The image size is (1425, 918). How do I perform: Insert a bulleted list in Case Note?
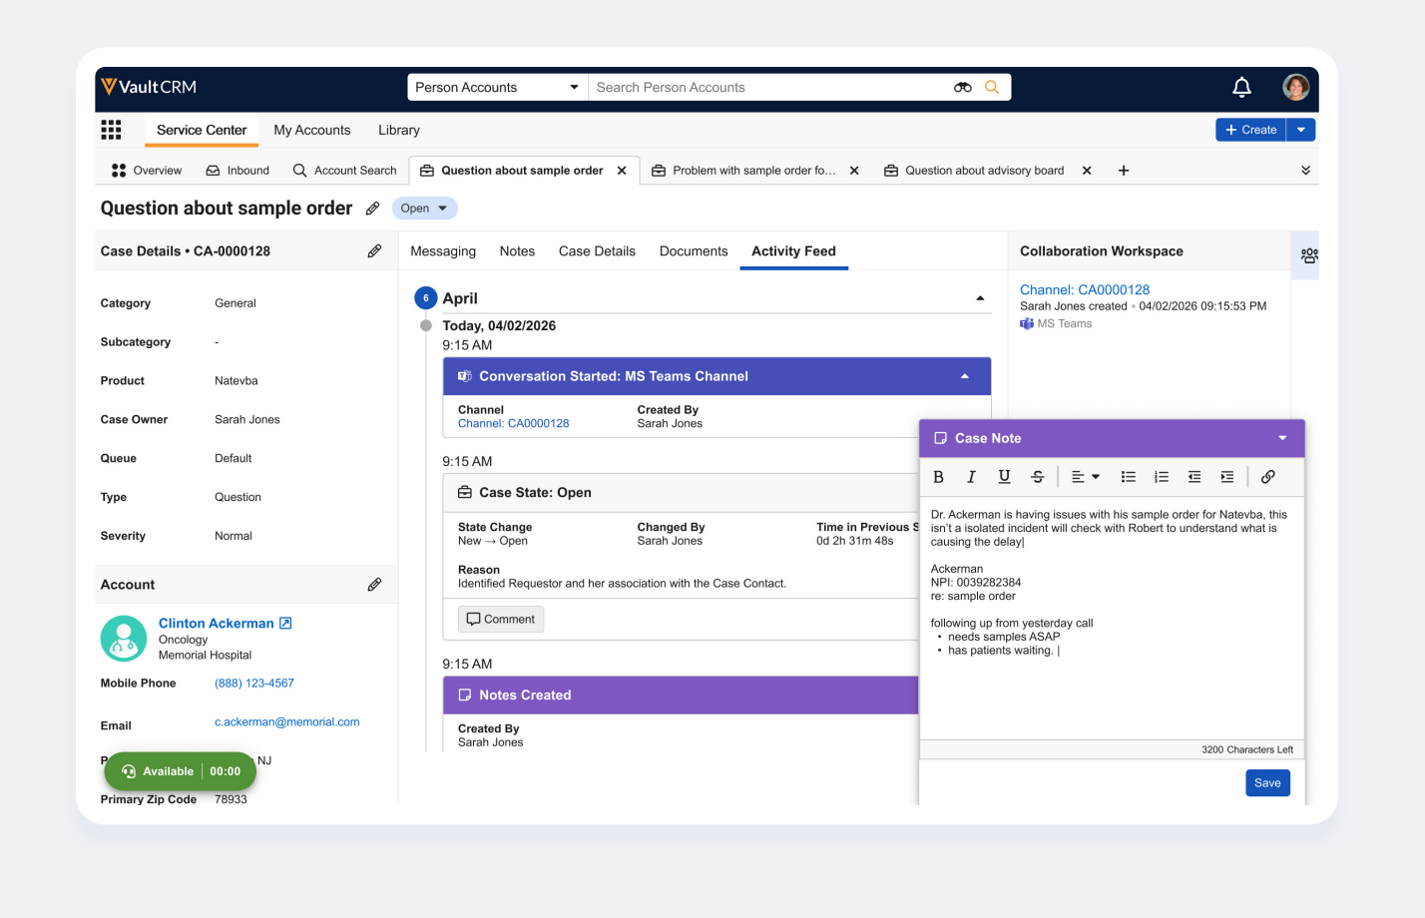pos(1129,477)
